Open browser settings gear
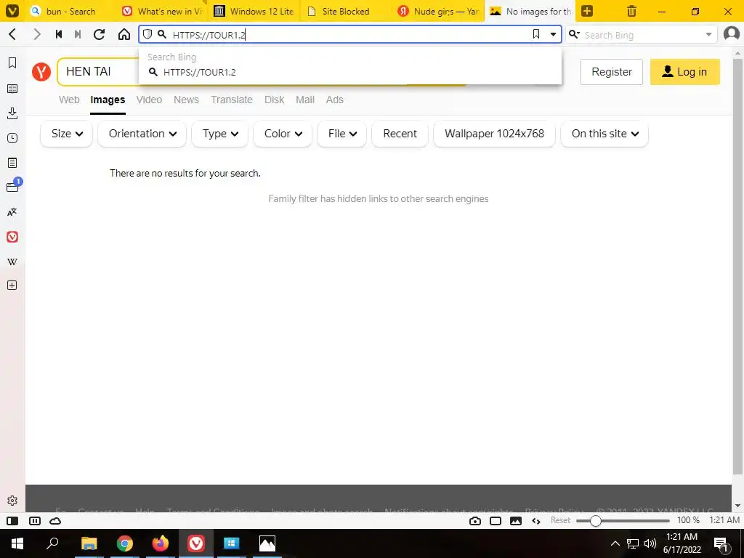 [x=12, y=501]
